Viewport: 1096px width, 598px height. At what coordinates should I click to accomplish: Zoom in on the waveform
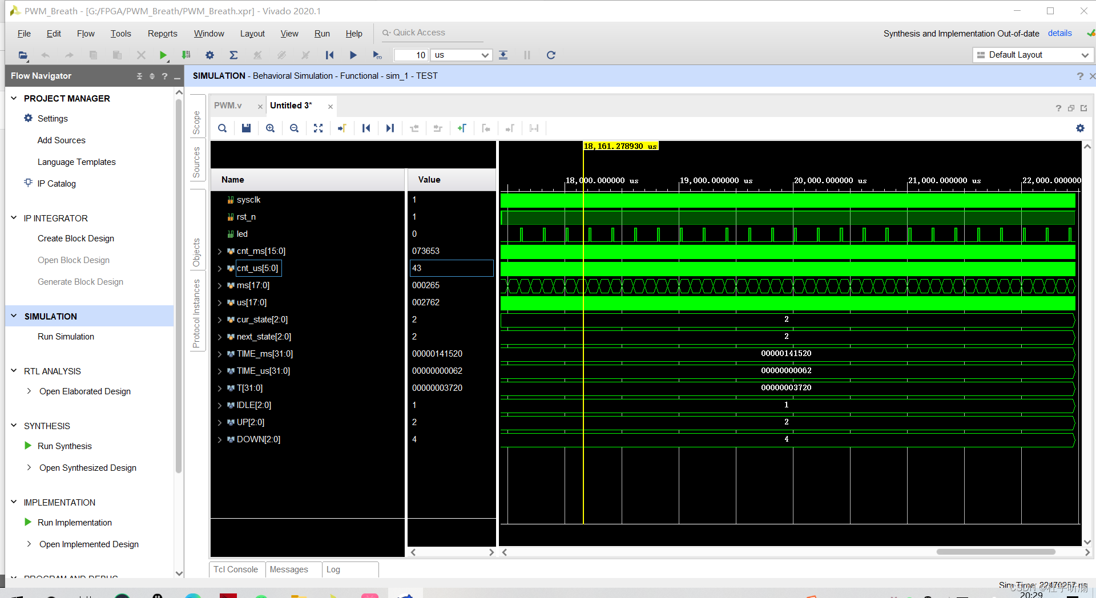pyautogui.click(x=270, y=128)
